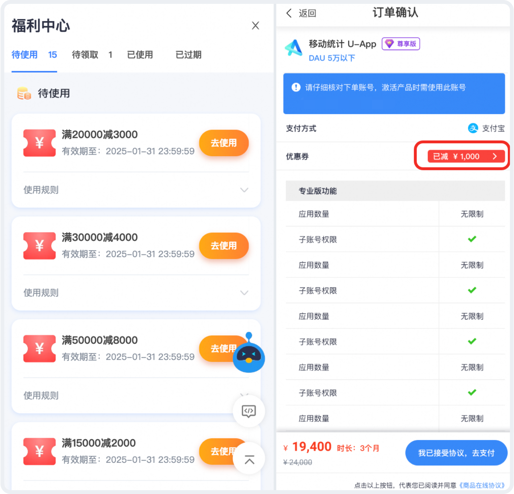Click the red coupon icon for 满15000减2000
Screen dimensions: 514x494
39,452
